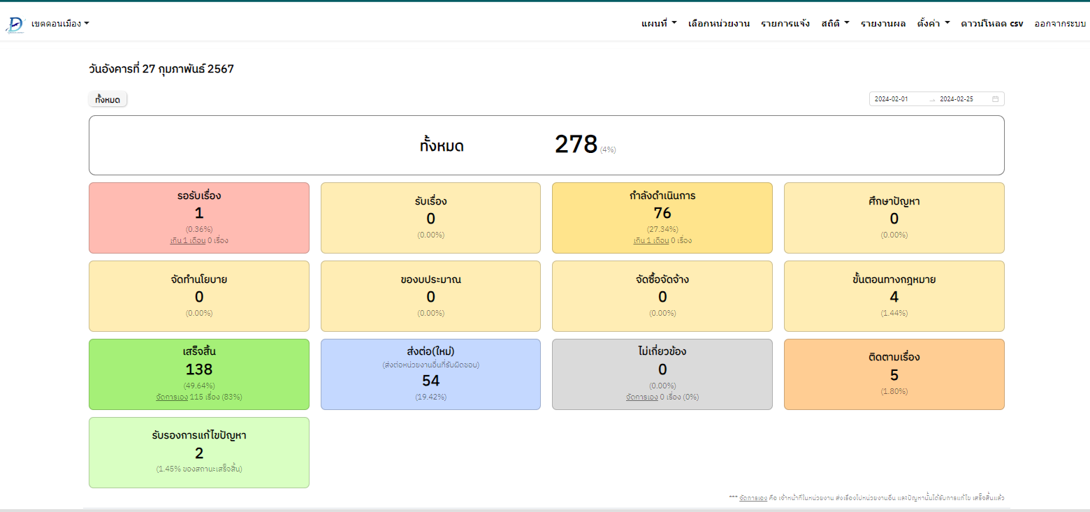Image resolution: width=1090 pixels, height=512 pixels.
Task: Open รายงานผล menu item
Action: tap(882, 24)
